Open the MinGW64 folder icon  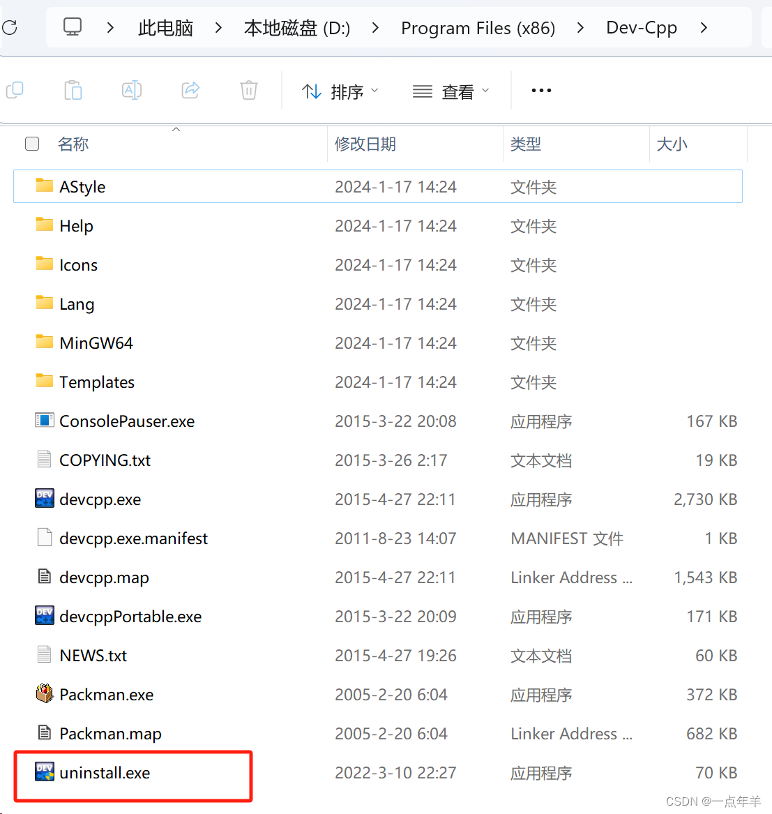(x=44, y=342)
